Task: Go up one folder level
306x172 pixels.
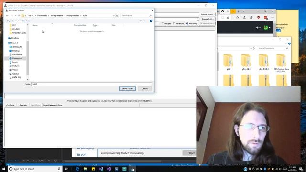Action: tap(19, 16)
